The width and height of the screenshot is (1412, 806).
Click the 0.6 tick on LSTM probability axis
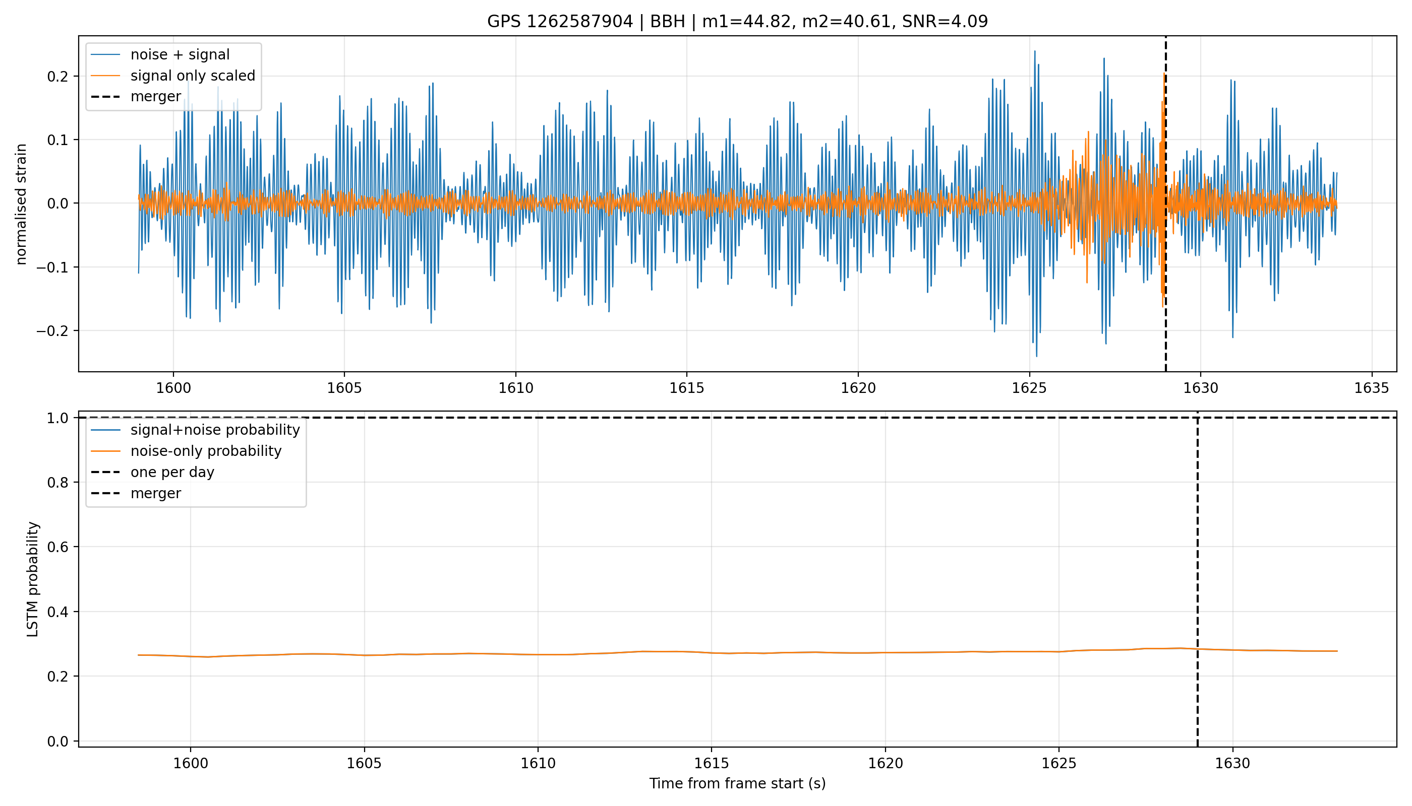coord(58,547)
